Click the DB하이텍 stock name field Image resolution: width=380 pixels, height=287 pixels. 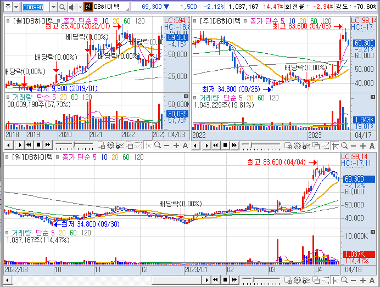tap(111, 7)
